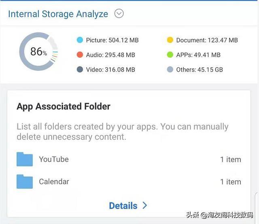The image size is (259, 224).
Task: Open APPs: 49.41 MB storage entry
Action: click(198, 55)
